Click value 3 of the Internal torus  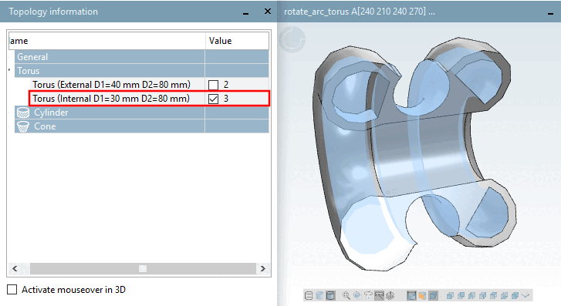point(226,99)
